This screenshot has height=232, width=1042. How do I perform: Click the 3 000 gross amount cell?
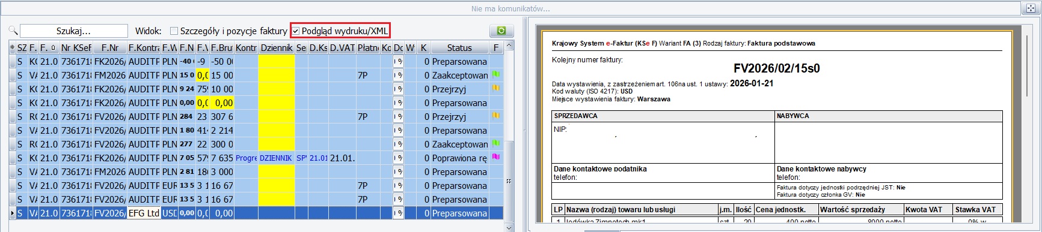(222, 171)
